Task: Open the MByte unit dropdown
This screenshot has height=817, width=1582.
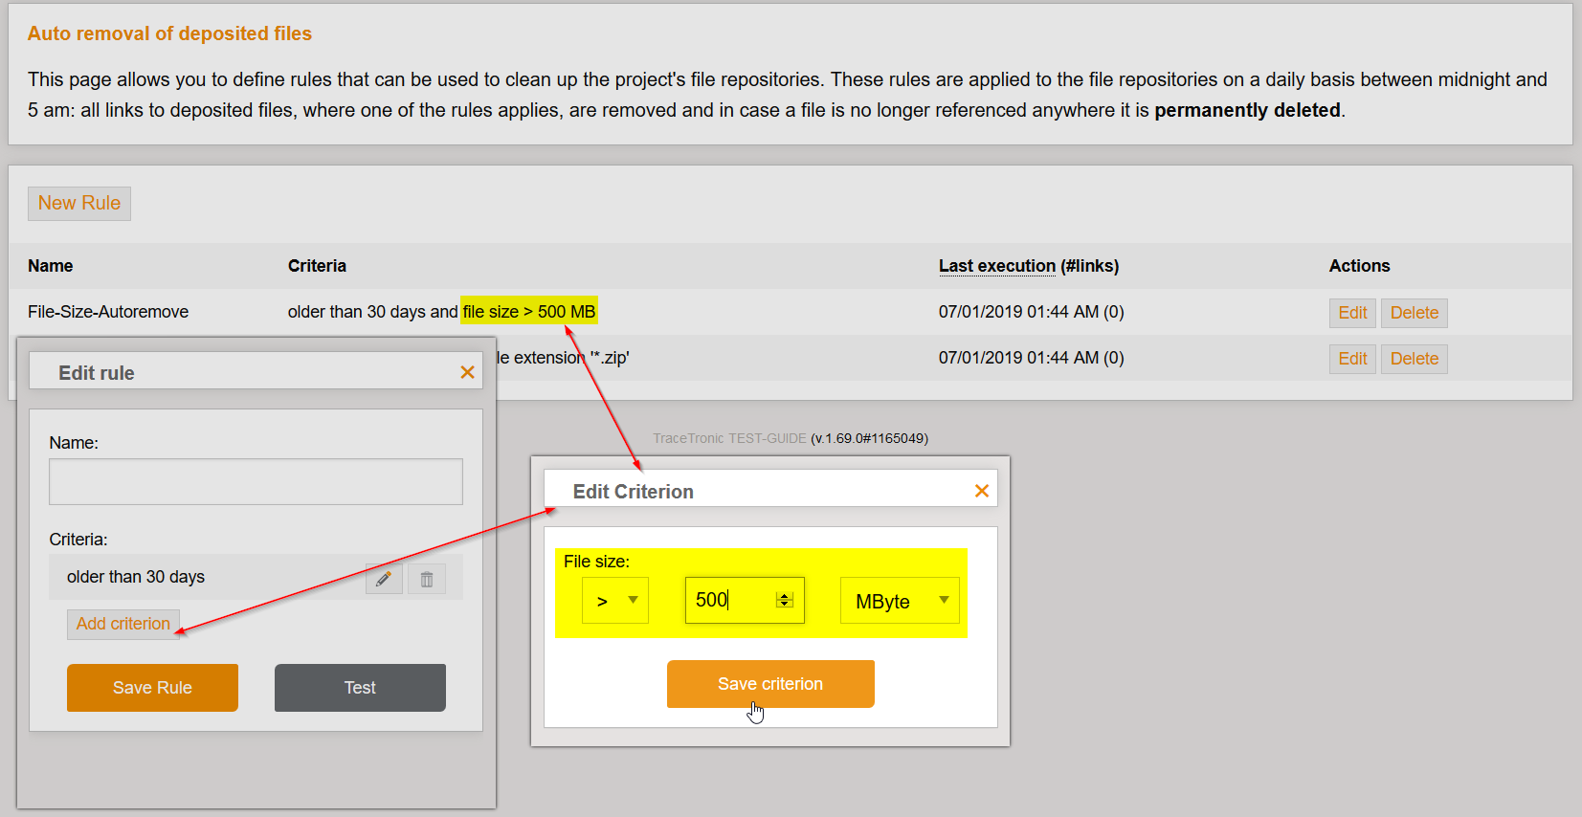Action: coord(899,601)
